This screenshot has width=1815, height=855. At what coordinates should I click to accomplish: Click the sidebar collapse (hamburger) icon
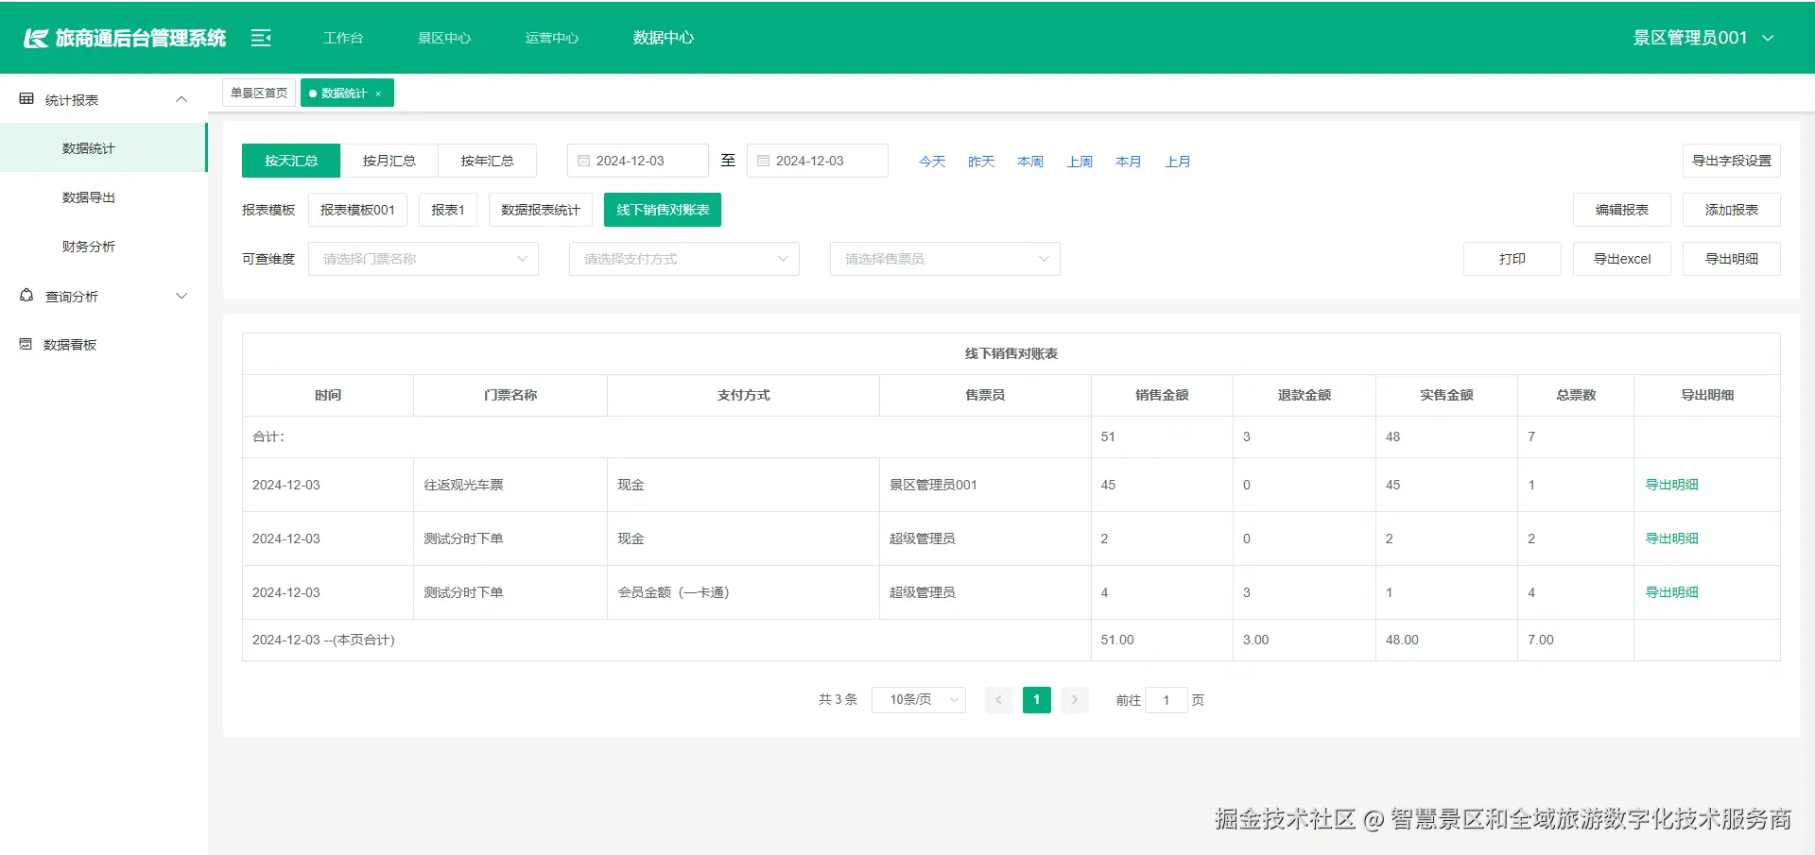pyautogui.click(x=260, y=38)
